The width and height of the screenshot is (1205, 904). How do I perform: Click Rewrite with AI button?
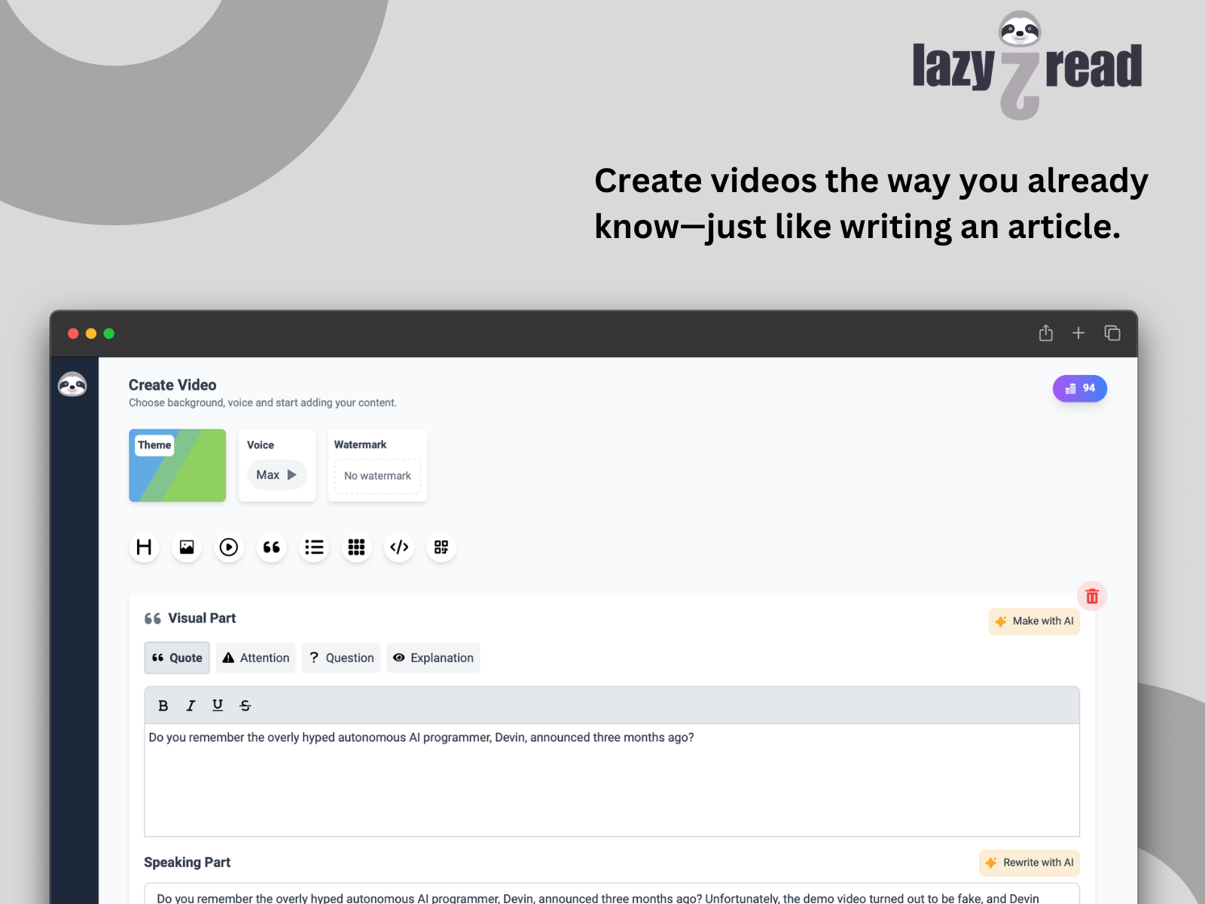coord(1030,863)
